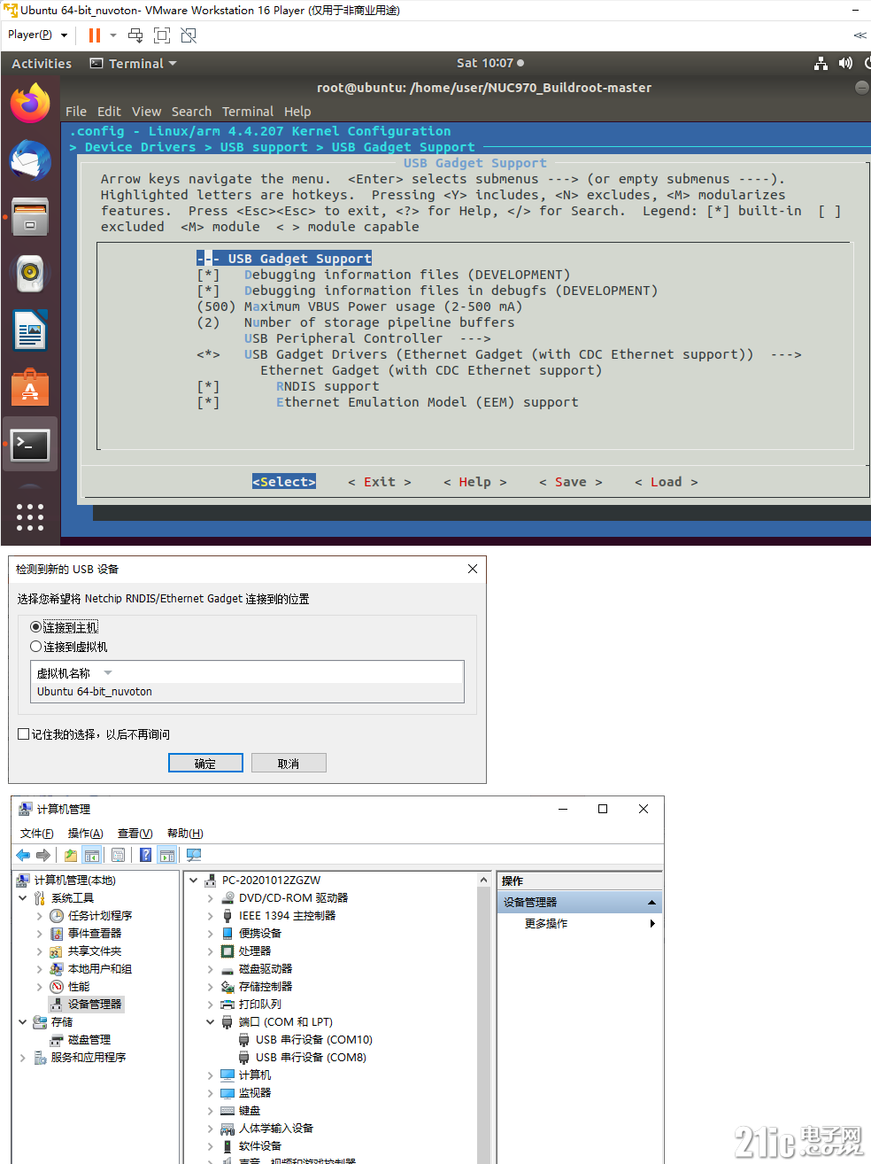Select USB serial device (COM8)
Viewport: 871px width, 1164px height.
point(311,1058)
